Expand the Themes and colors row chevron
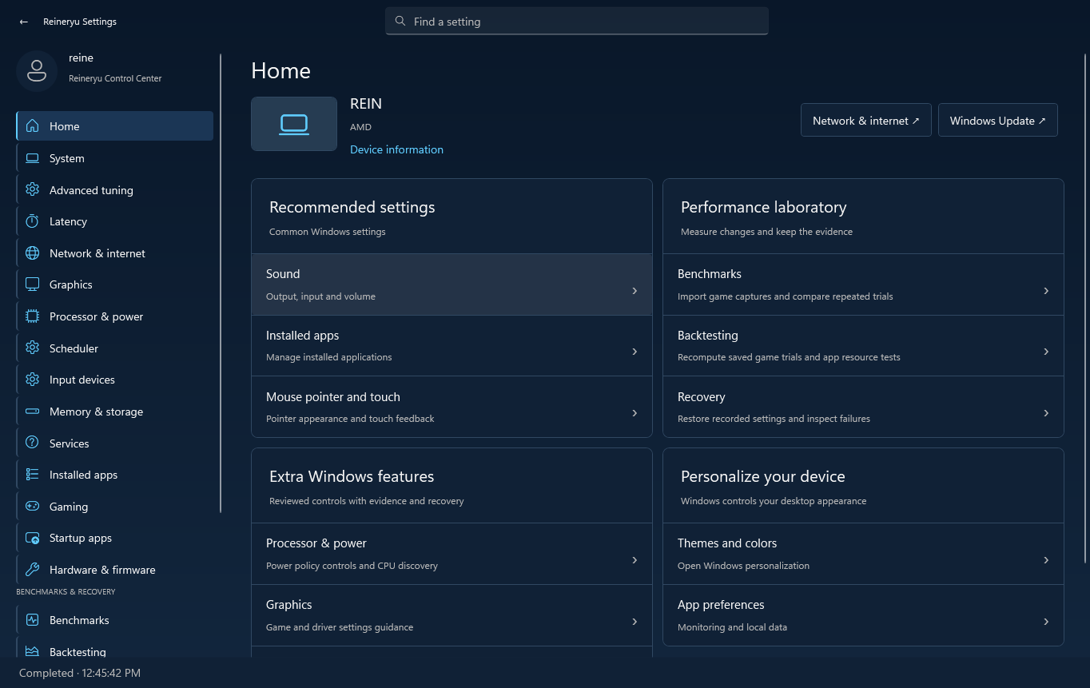 click(1046, 560)
